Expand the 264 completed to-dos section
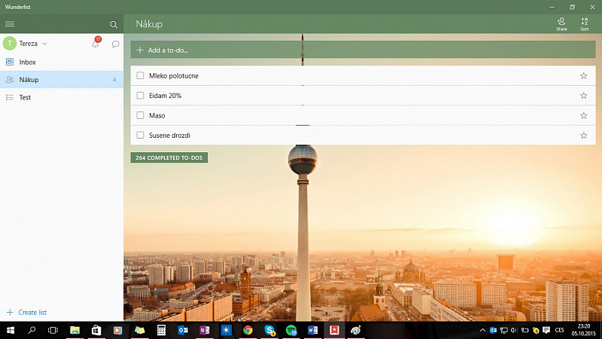The image size is (602, 339). (169, 157)
